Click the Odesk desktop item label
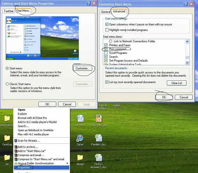 (117, 106)
